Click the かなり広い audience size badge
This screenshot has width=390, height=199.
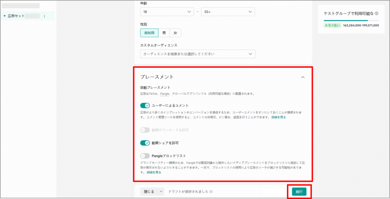tap(332, 25)
